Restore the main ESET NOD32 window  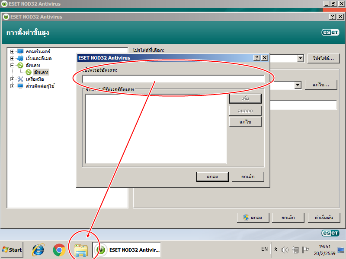333,4
